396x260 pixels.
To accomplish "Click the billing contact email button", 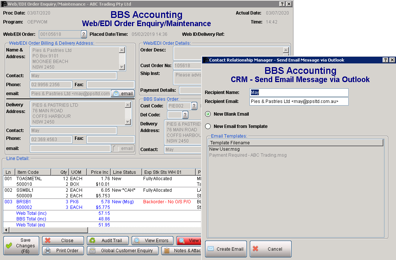I will [123, 94].
